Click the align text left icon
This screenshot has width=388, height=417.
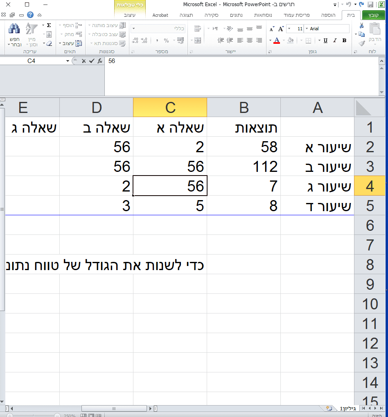click(x=240, y=41)
